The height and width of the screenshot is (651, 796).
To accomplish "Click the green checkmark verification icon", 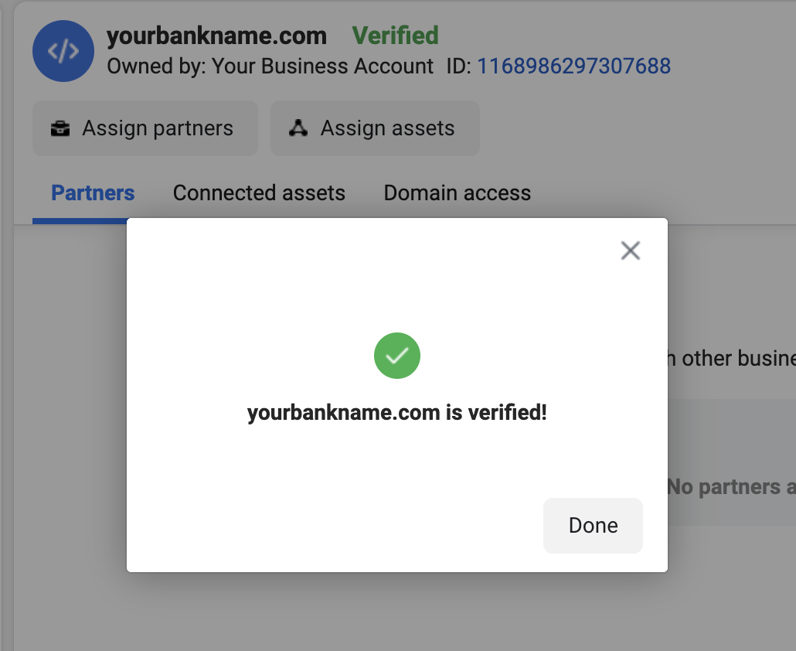I will [396, 355].
